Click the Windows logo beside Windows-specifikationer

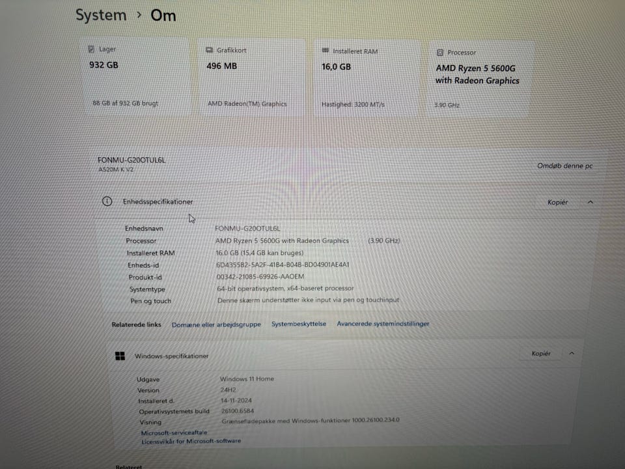120,356
